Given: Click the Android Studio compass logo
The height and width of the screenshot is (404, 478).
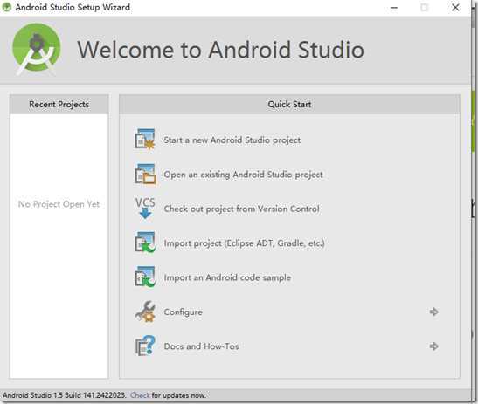Looking at the screenshot, I should (37, 49).
